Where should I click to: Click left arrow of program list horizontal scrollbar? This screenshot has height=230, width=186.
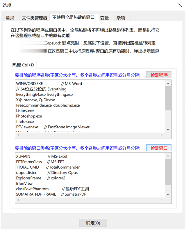pyautogui.click(x=18, y=135)
